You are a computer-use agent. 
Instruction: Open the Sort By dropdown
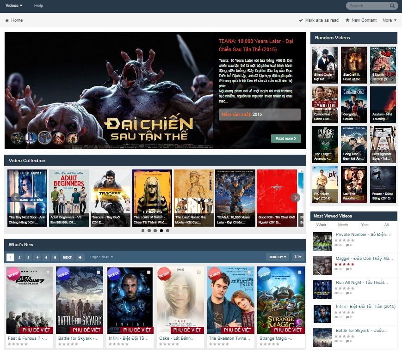coord(277,257)
